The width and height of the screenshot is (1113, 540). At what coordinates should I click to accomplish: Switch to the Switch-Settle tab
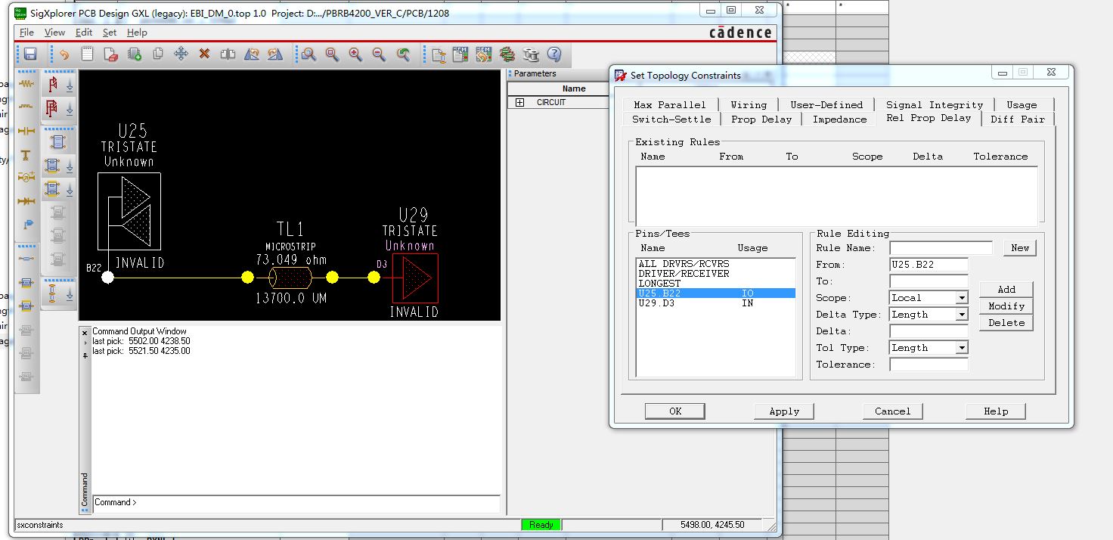coord(671,119)
